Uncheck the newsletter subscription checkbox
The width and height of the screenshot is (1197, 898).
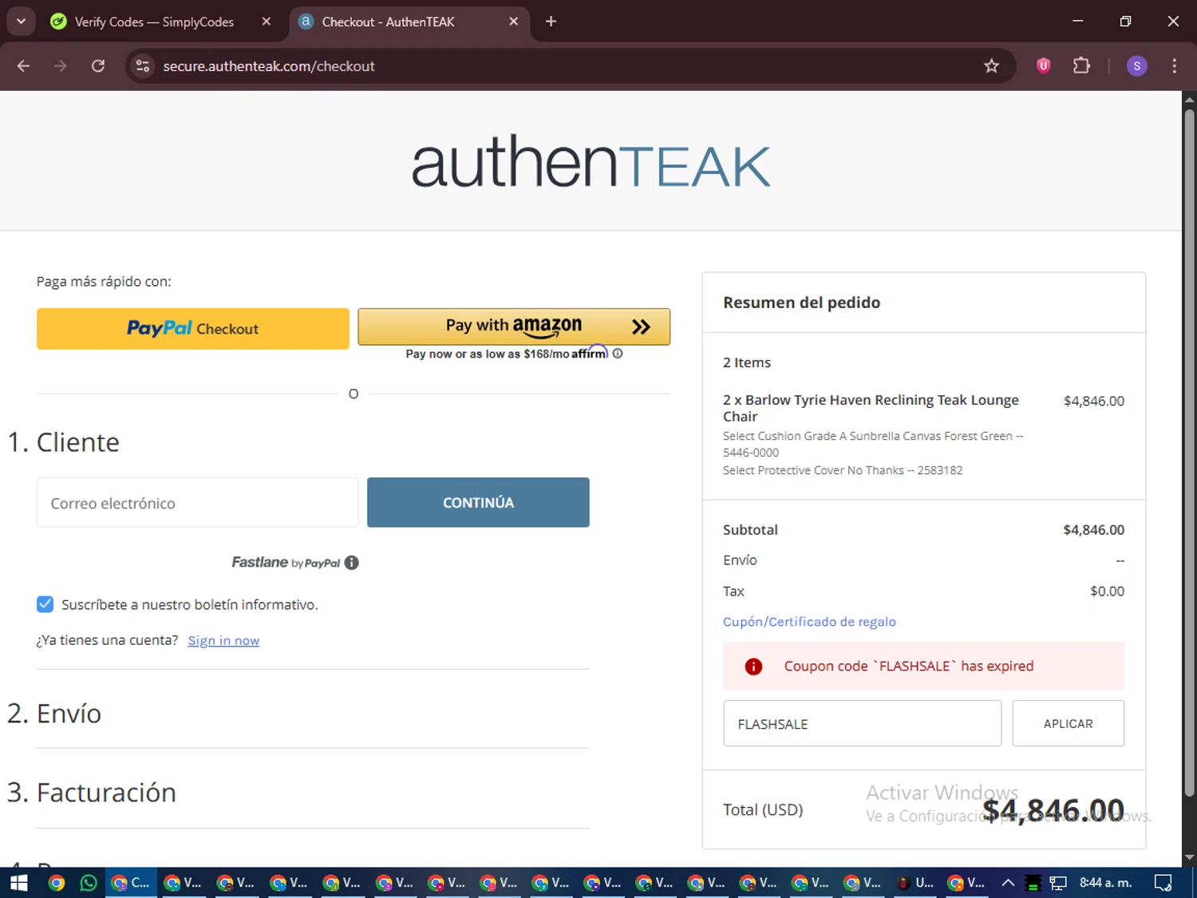[45, 604]
